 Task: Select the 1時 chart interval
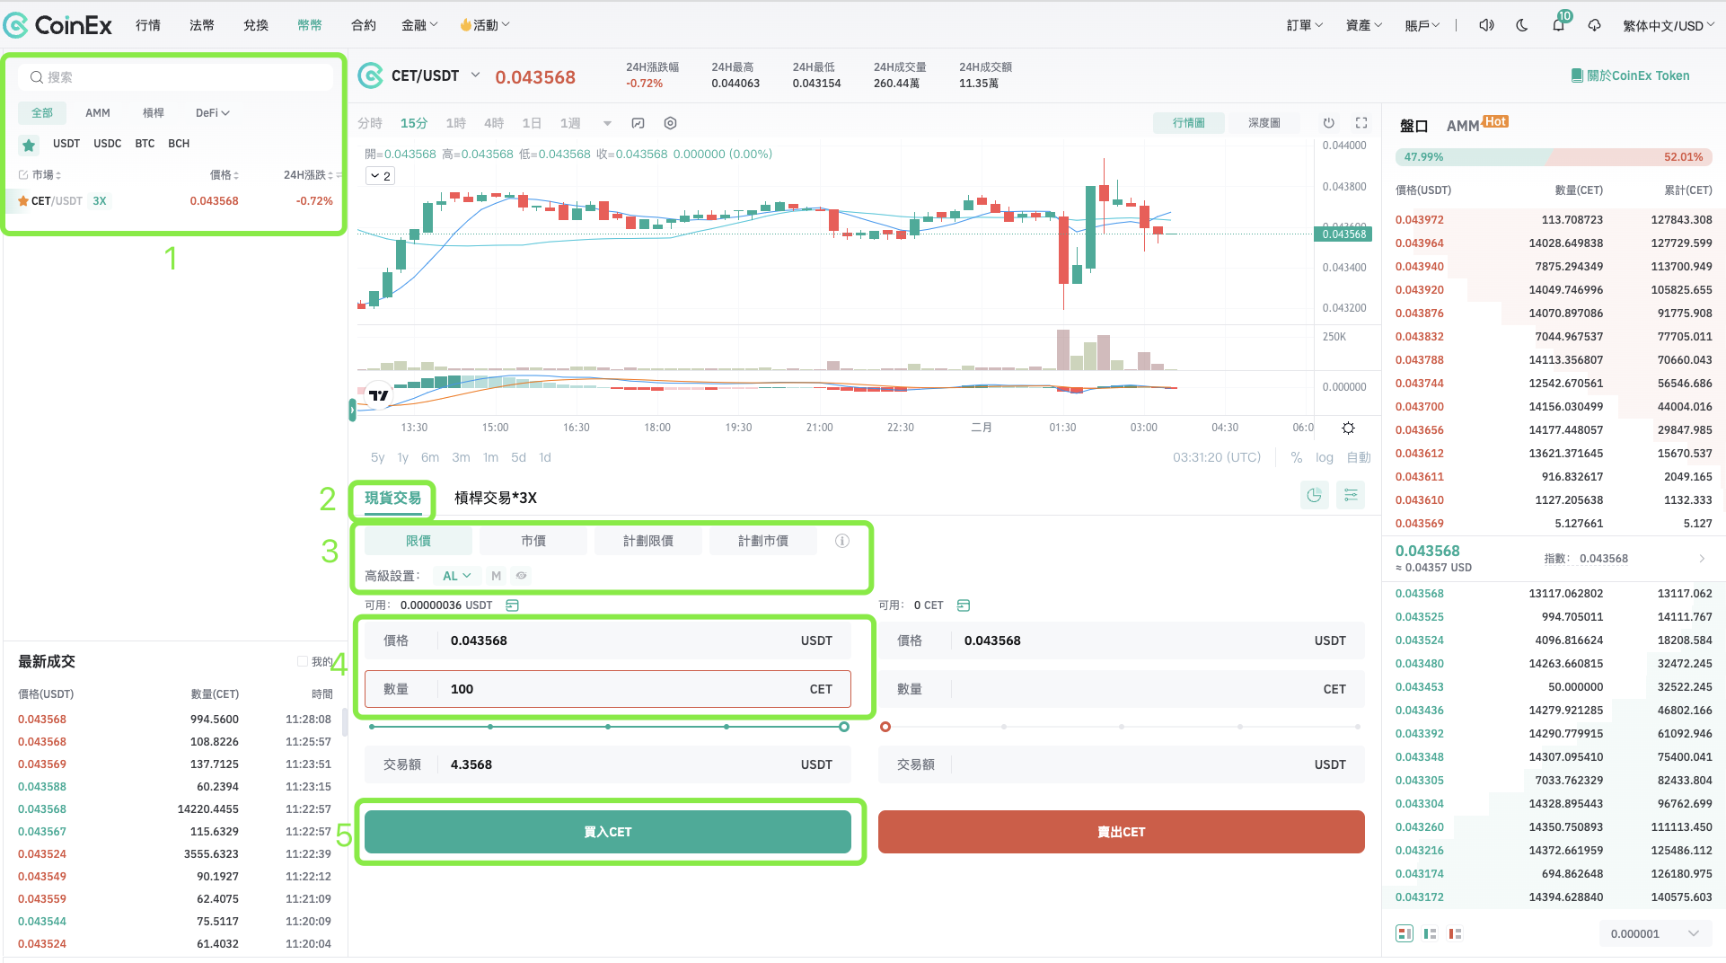456,123
